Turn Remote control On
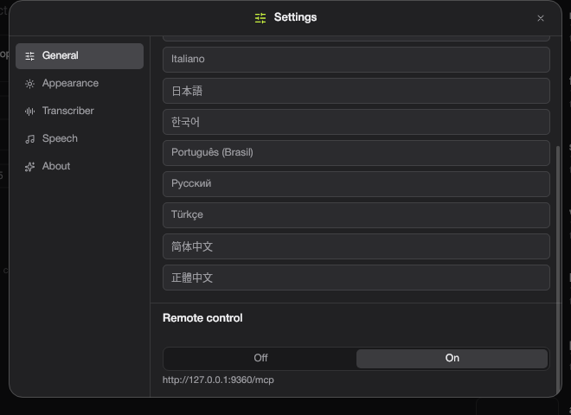Image resolution: width=571 pixels, height=415 pixels. pyautogui.click(x=452, y=358)
